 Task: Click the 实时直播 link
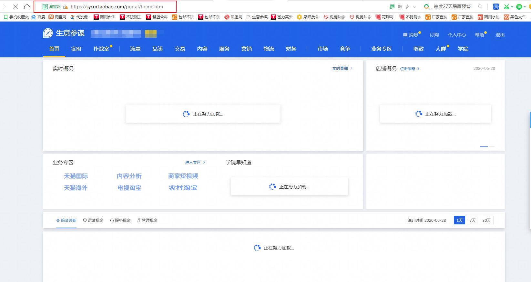(342, 69)
